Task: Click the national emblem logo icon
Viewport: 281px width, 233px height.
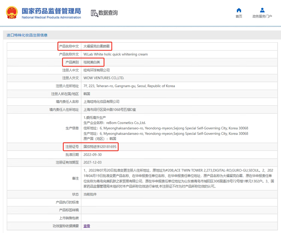Action: [12, 12]
